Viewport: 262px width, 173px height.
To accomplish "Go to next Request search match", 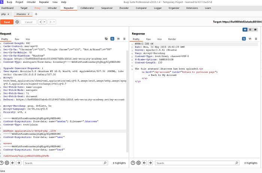I will 19,163.
